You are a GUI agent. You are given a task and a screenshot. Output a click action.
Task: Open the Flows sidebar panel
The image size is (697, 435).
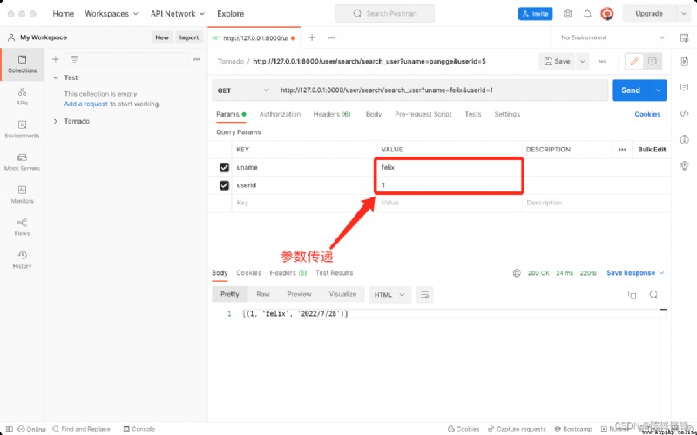coord(22,227)
